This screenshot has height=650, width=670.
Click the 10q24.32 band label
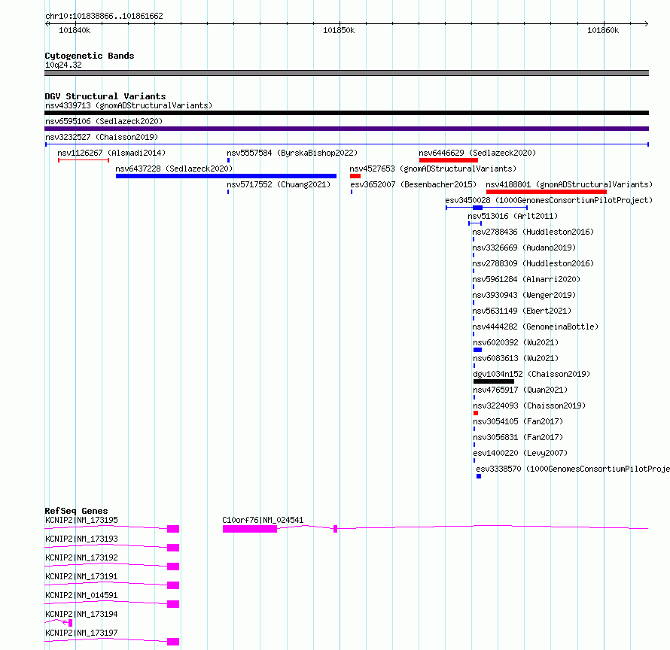pyautogui.click(x=63, y=65)
